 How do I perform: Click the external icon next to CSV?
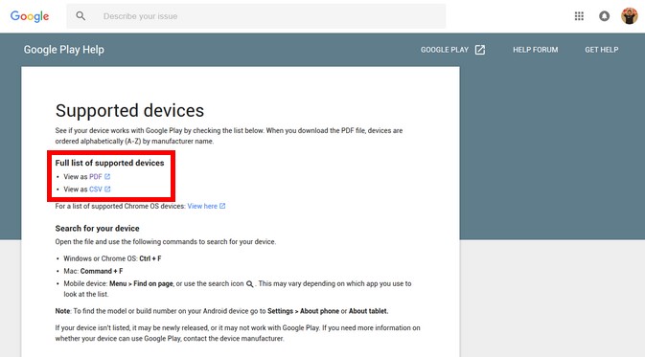pos(107,190)
